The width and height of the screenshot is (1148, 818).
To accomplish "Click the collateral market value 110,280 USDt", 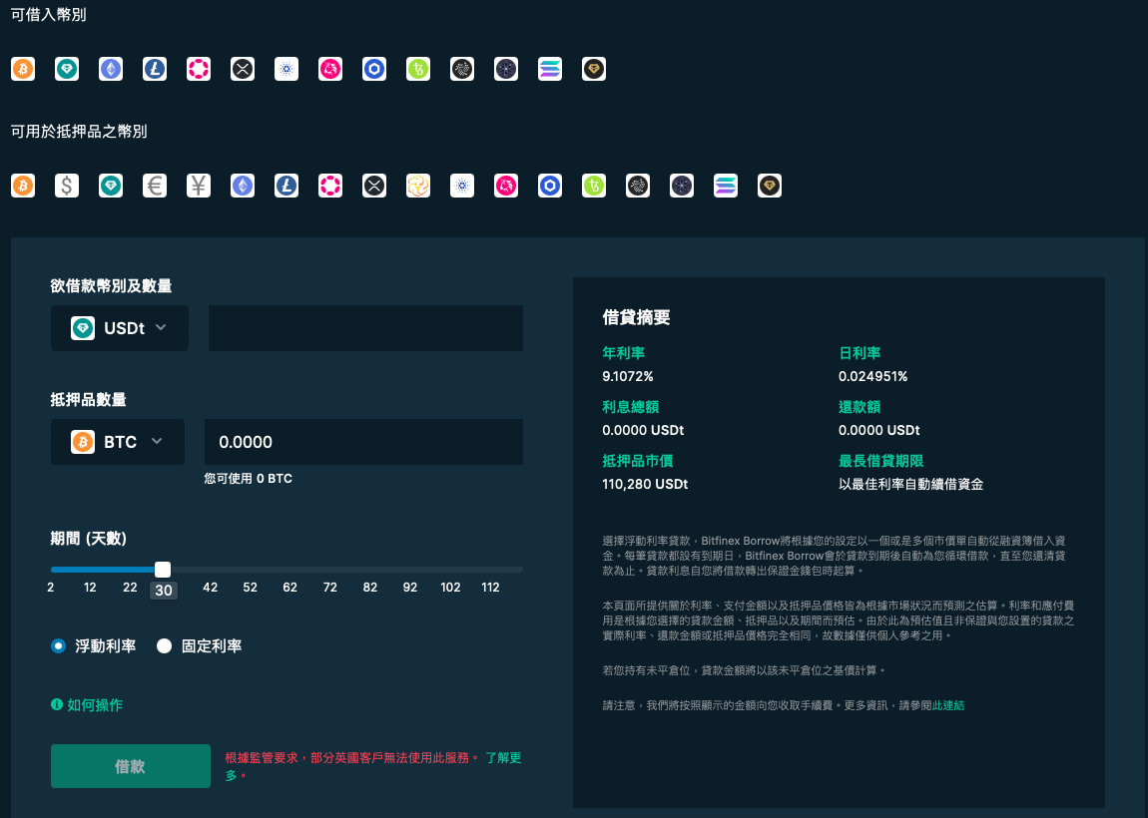I will click(645, 484).
